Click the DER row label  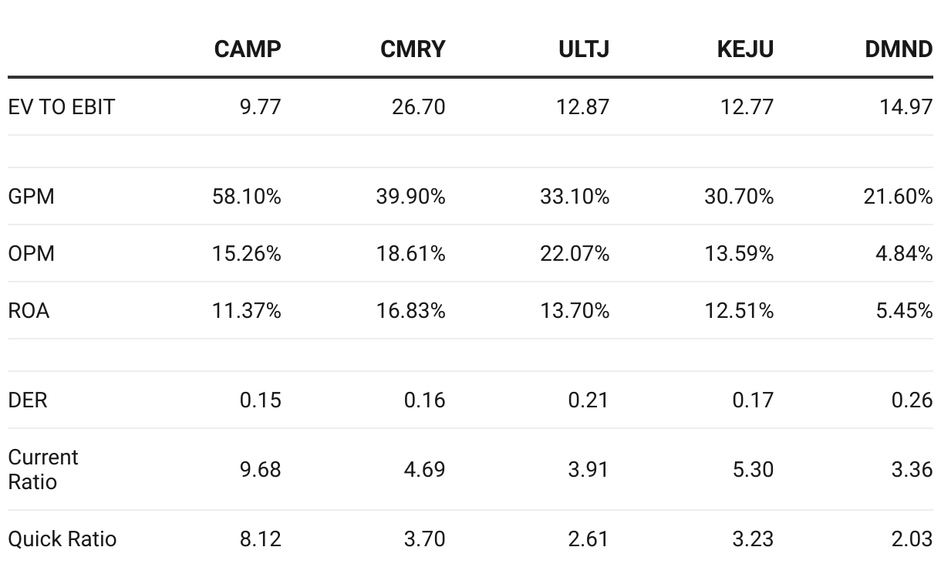[x=28, y=400]
